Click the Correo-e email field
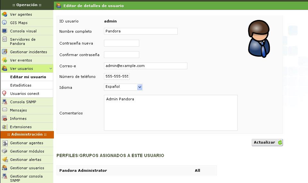308x183 pixels. pyautogui.click(x=145, y=66)
